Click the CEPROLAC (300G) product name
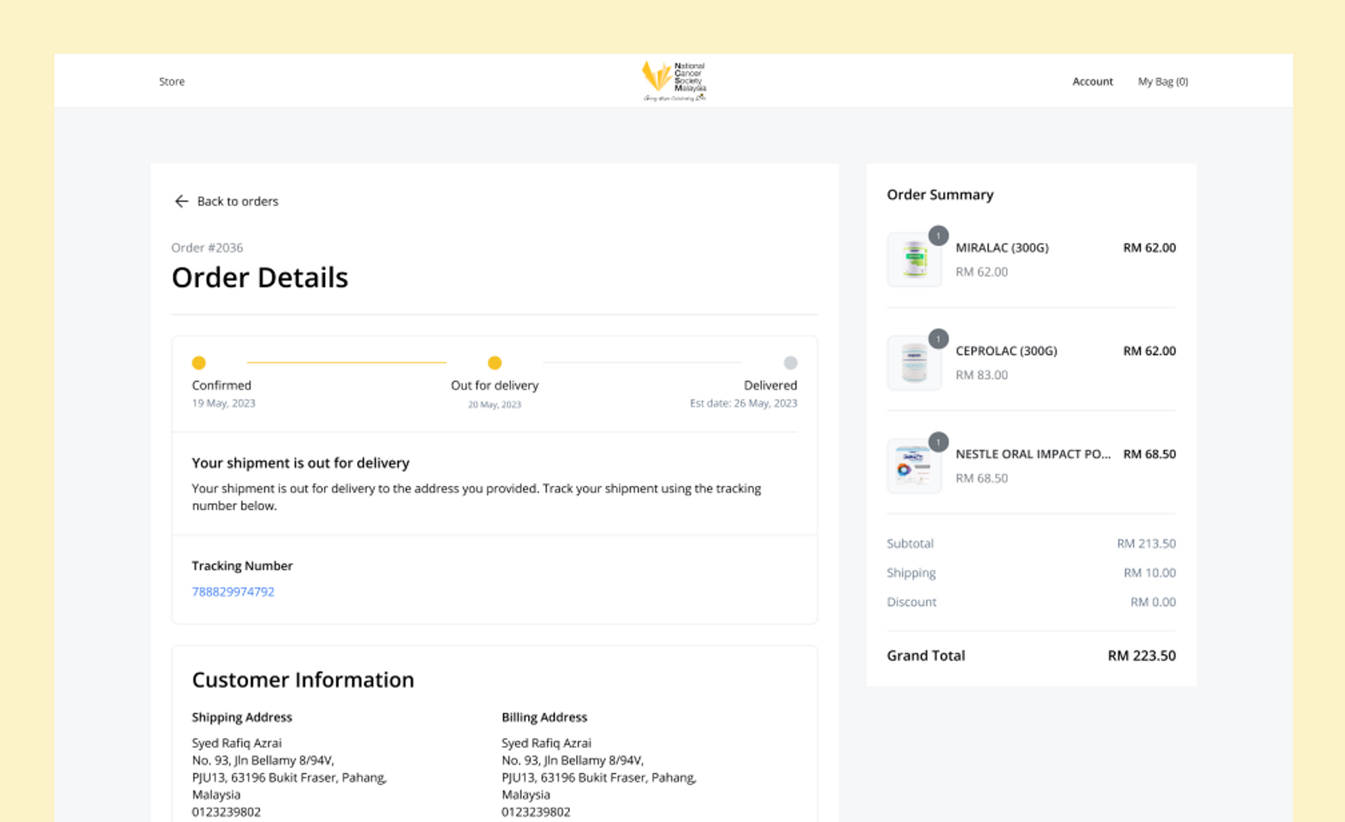The image size is (1345, 822). point(1006,351)
